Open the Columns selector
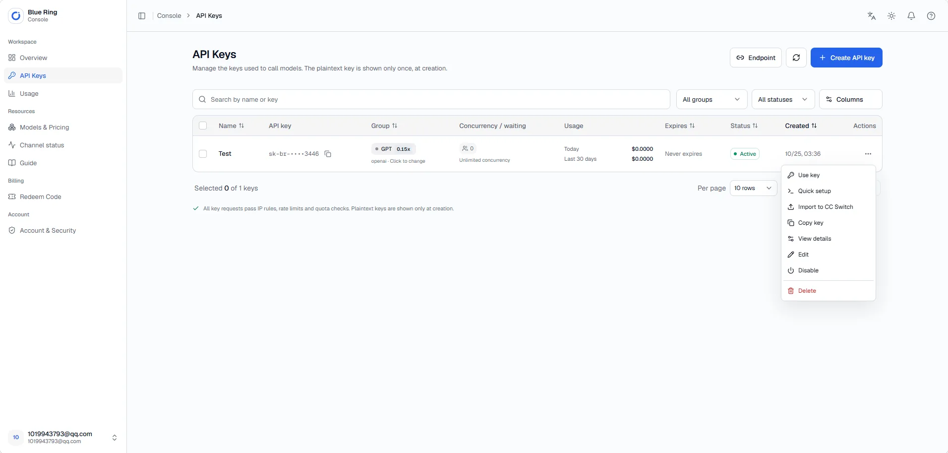Viewport: 948px width, 453px height. 850,99
